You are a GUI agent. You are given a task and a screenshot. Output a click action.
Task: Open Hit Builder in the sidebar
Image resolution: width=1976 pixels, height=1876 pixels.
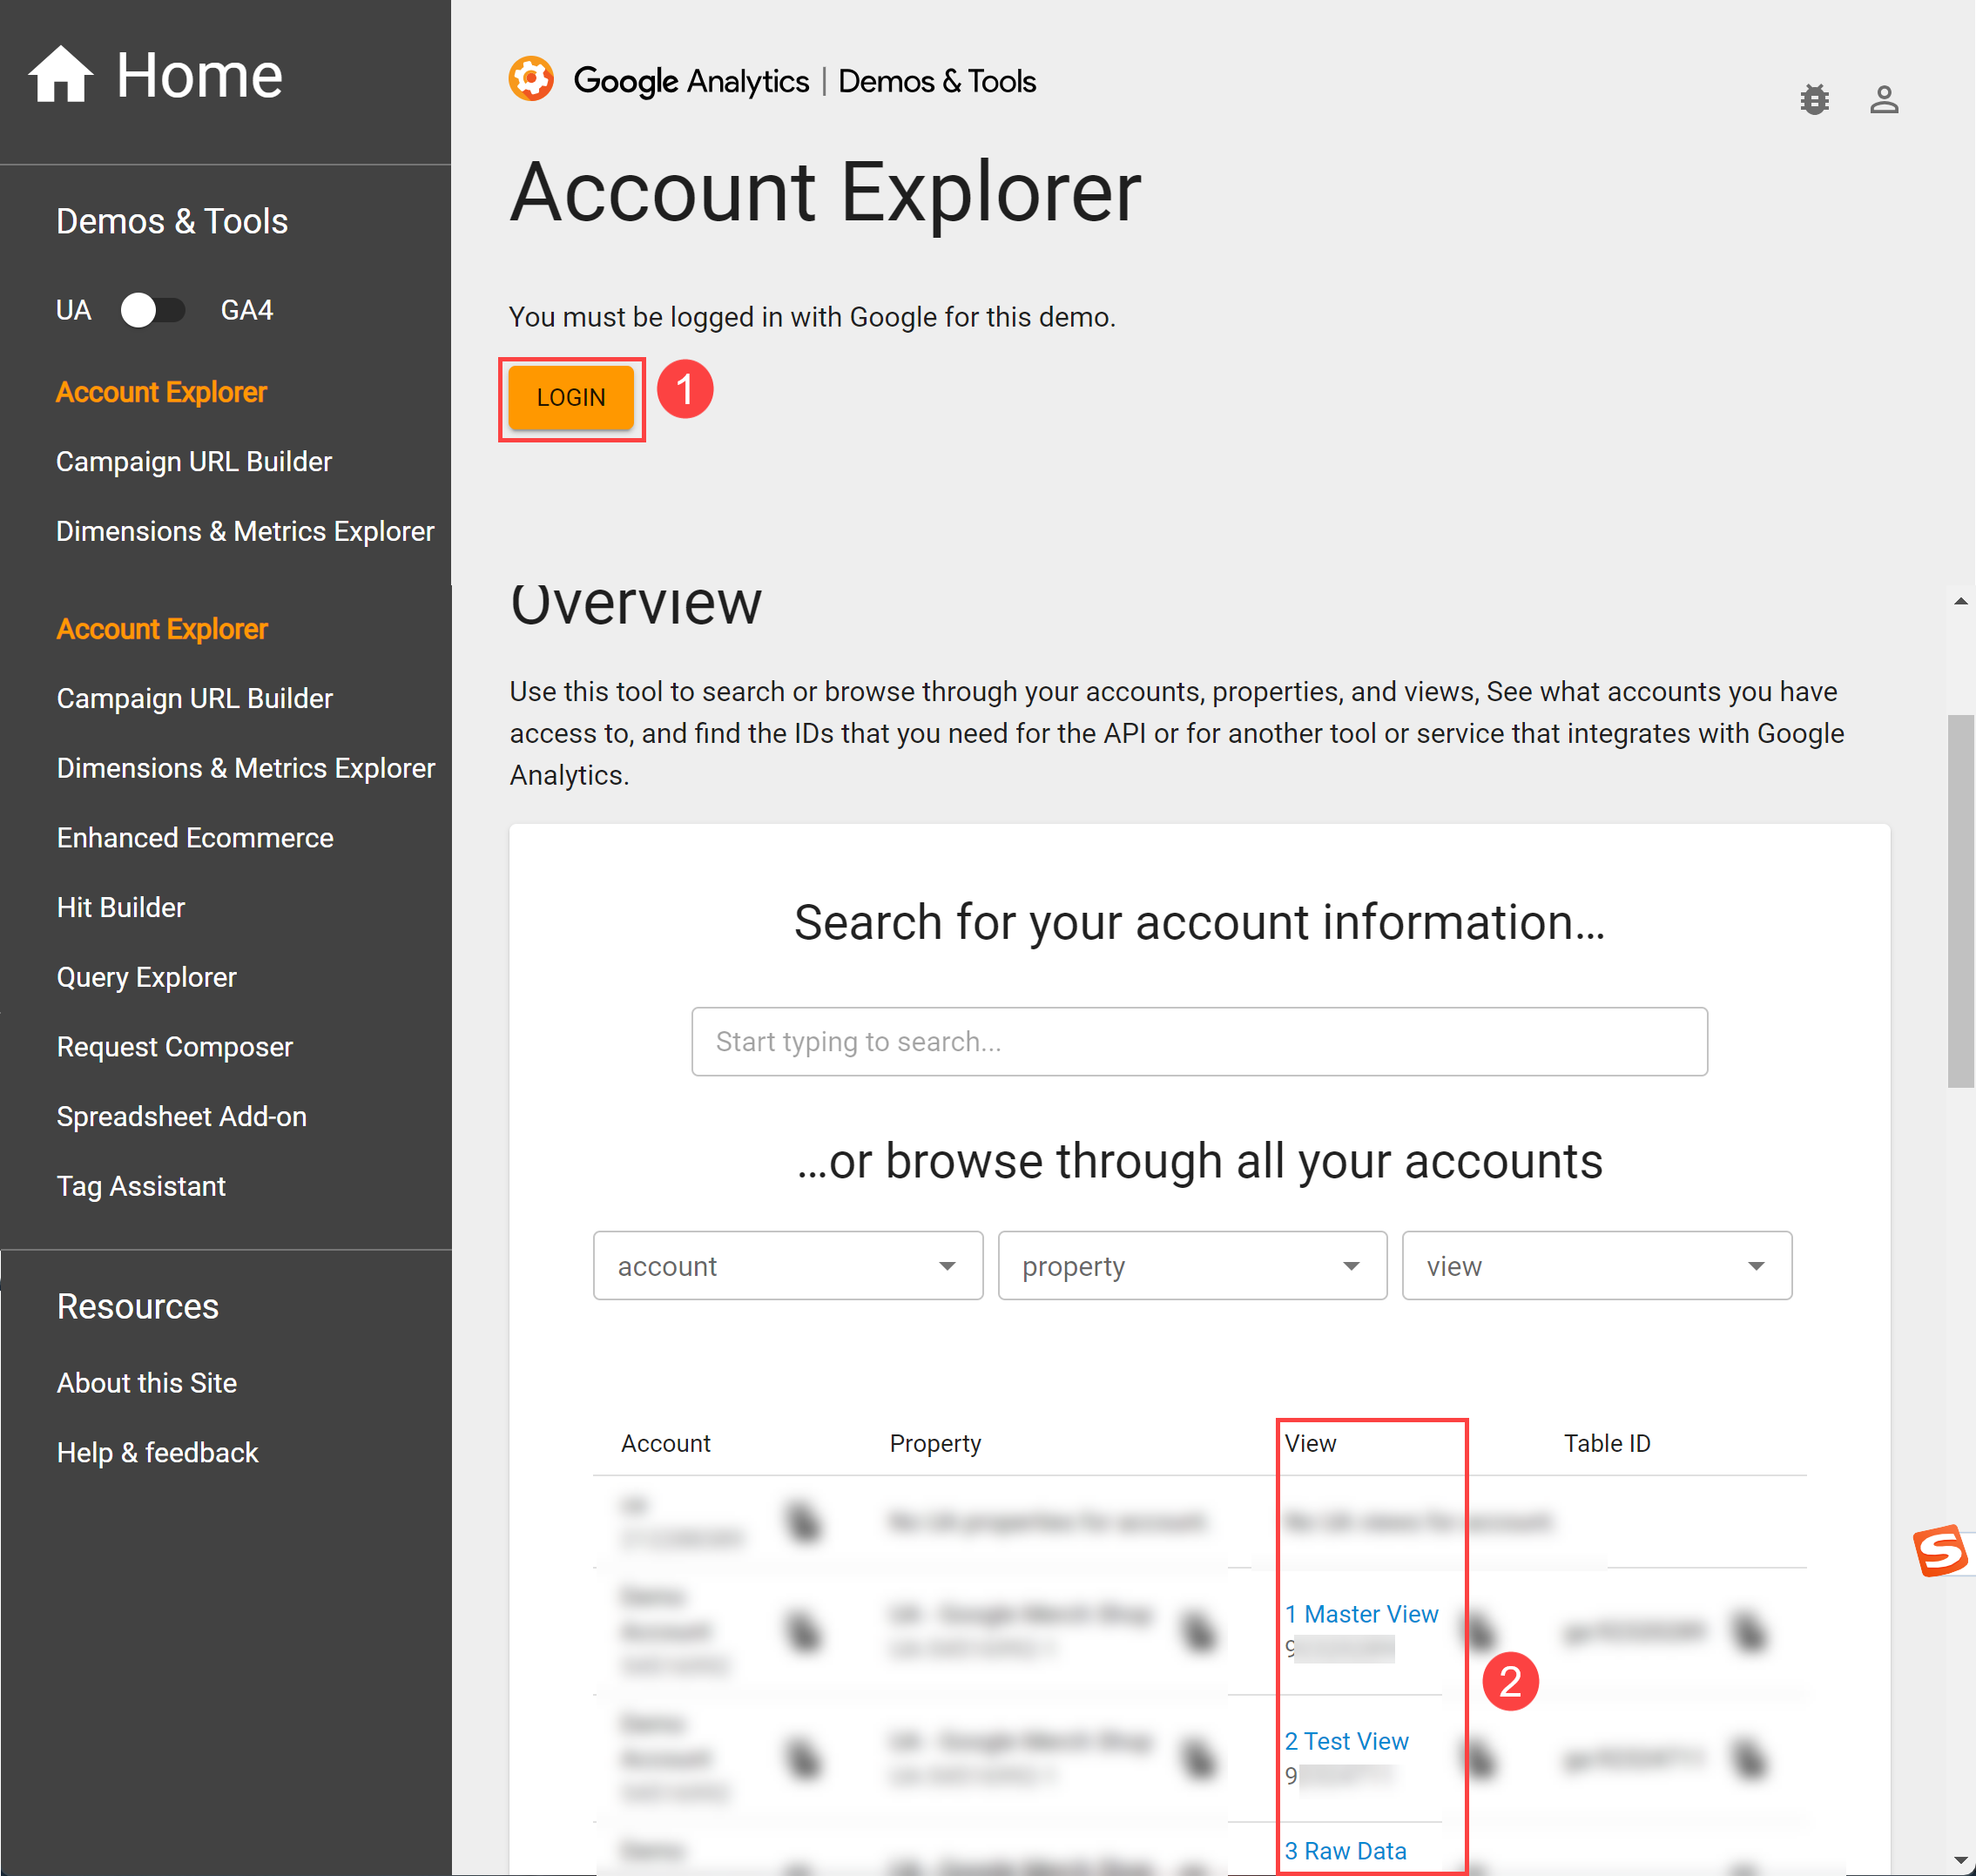pyautogui.click(x=120, y=907)
